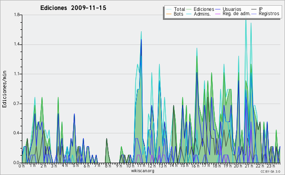Click the Bots legend orange line
The width and height of the screenshot is (285, 175).
pos(169,14)
